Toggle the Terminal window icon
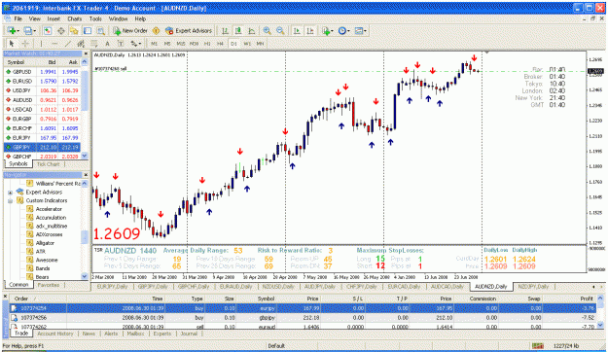Viewport: 608px width, 352px height. 88,30
